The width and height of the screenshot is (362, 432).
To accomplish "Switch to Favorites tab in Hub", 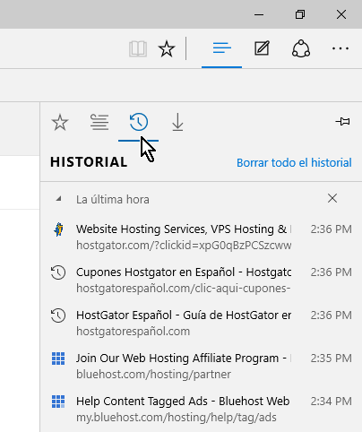I will coord(60,122).
